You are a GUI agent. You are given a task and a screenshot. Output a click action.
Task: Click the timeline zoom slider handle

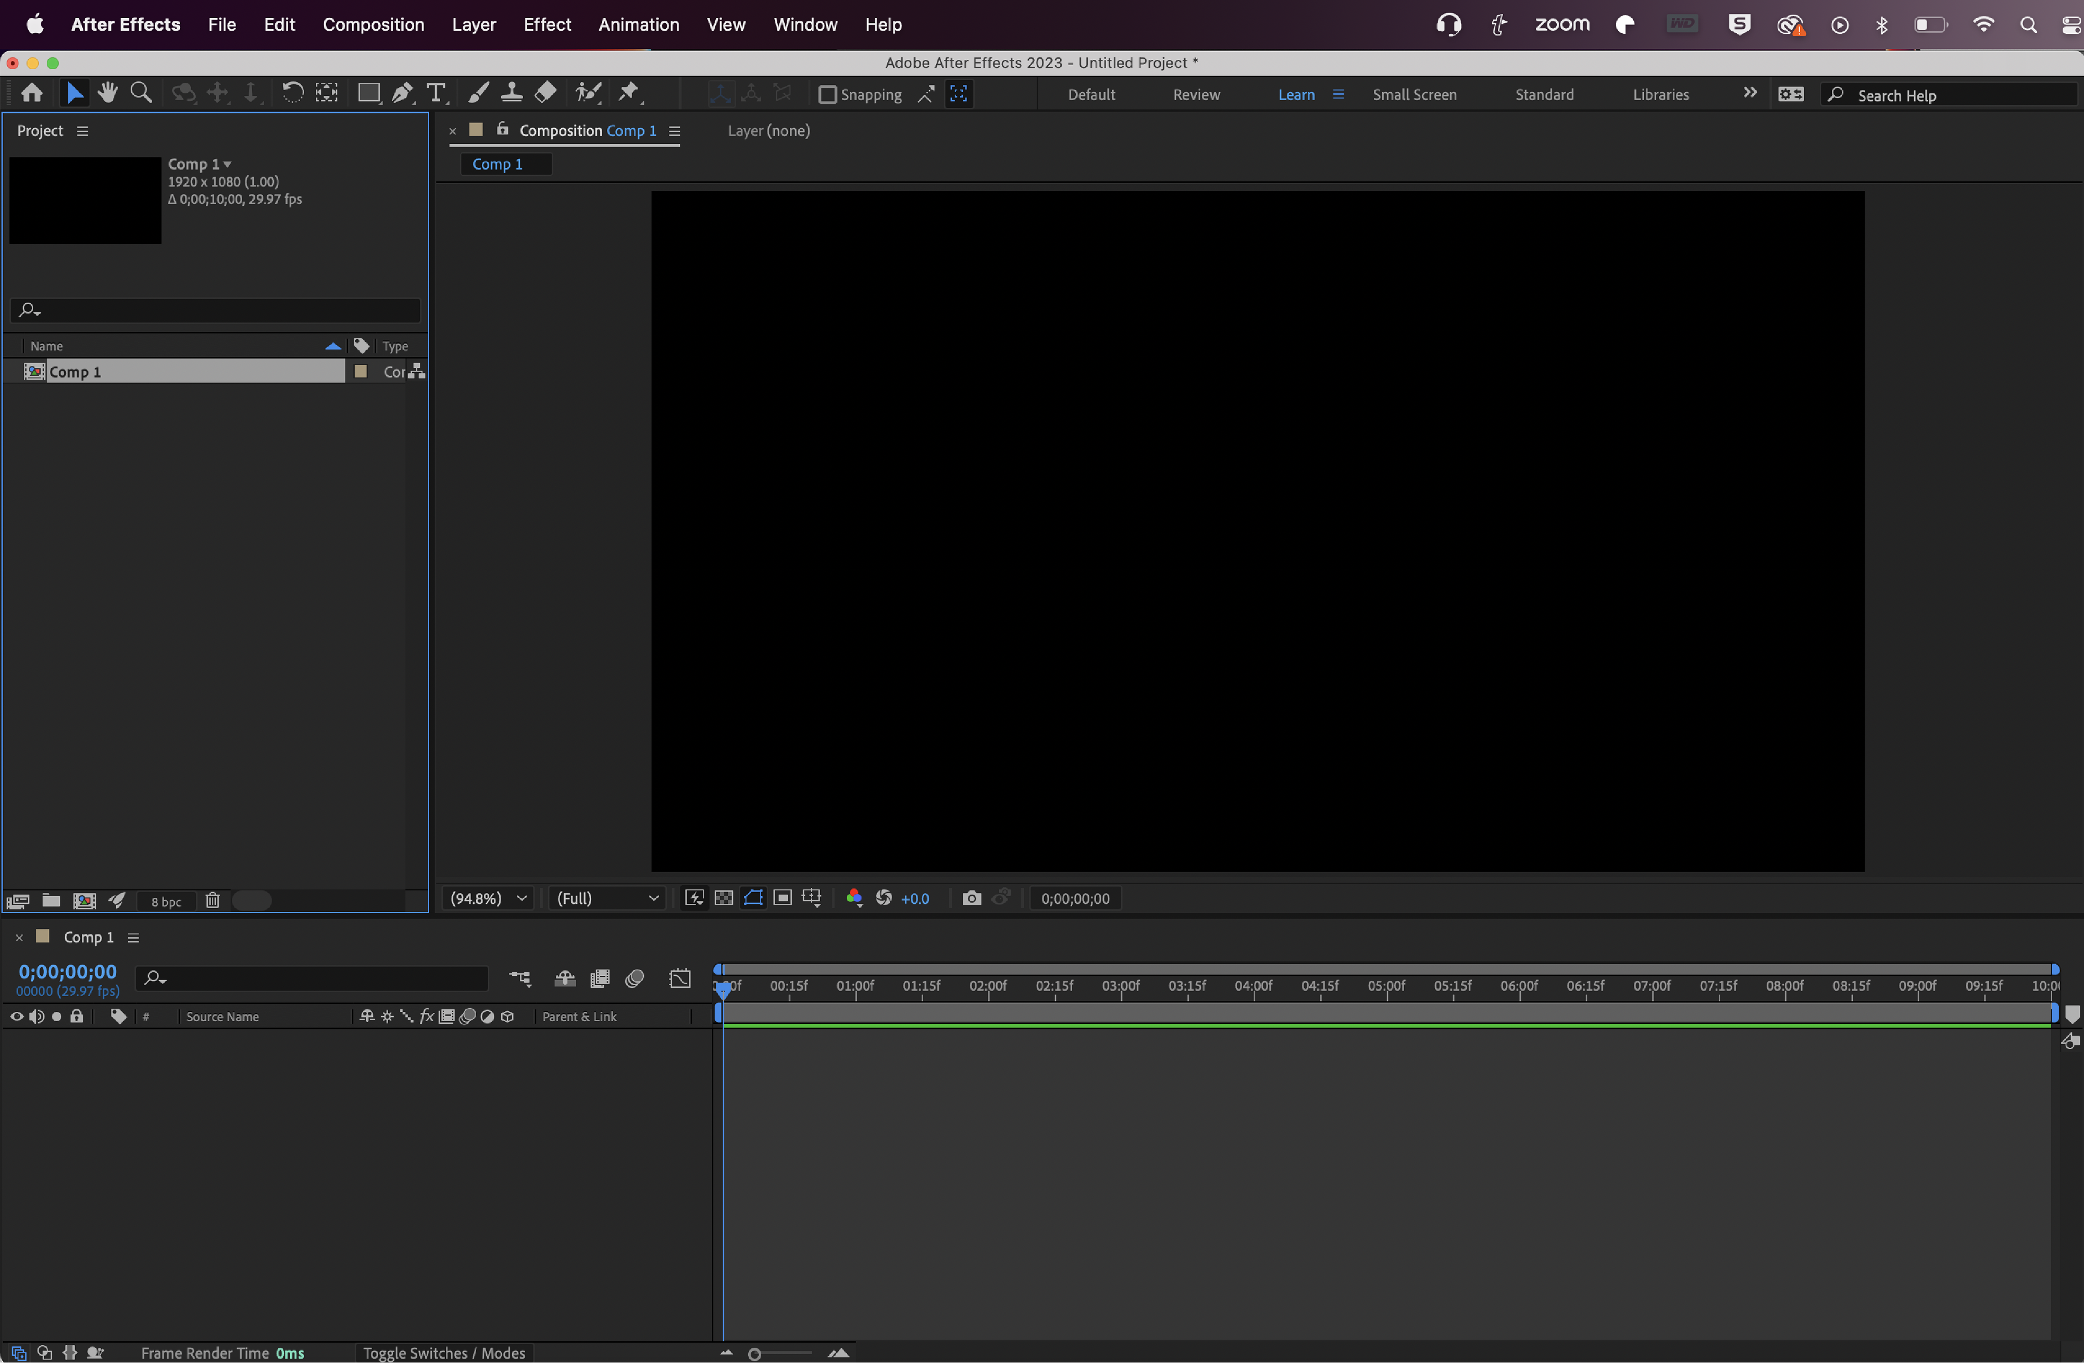(754, 1354)
